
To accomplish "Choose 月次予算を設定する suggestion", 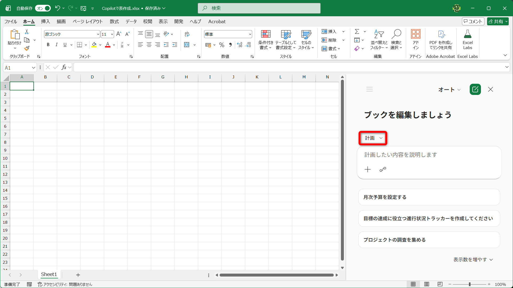I will tap(429, 197).
